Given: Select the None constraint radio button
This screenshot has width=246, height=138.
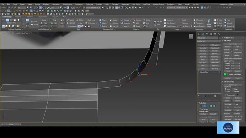Looking at the screenshot, I should click(x=226, y=89).
